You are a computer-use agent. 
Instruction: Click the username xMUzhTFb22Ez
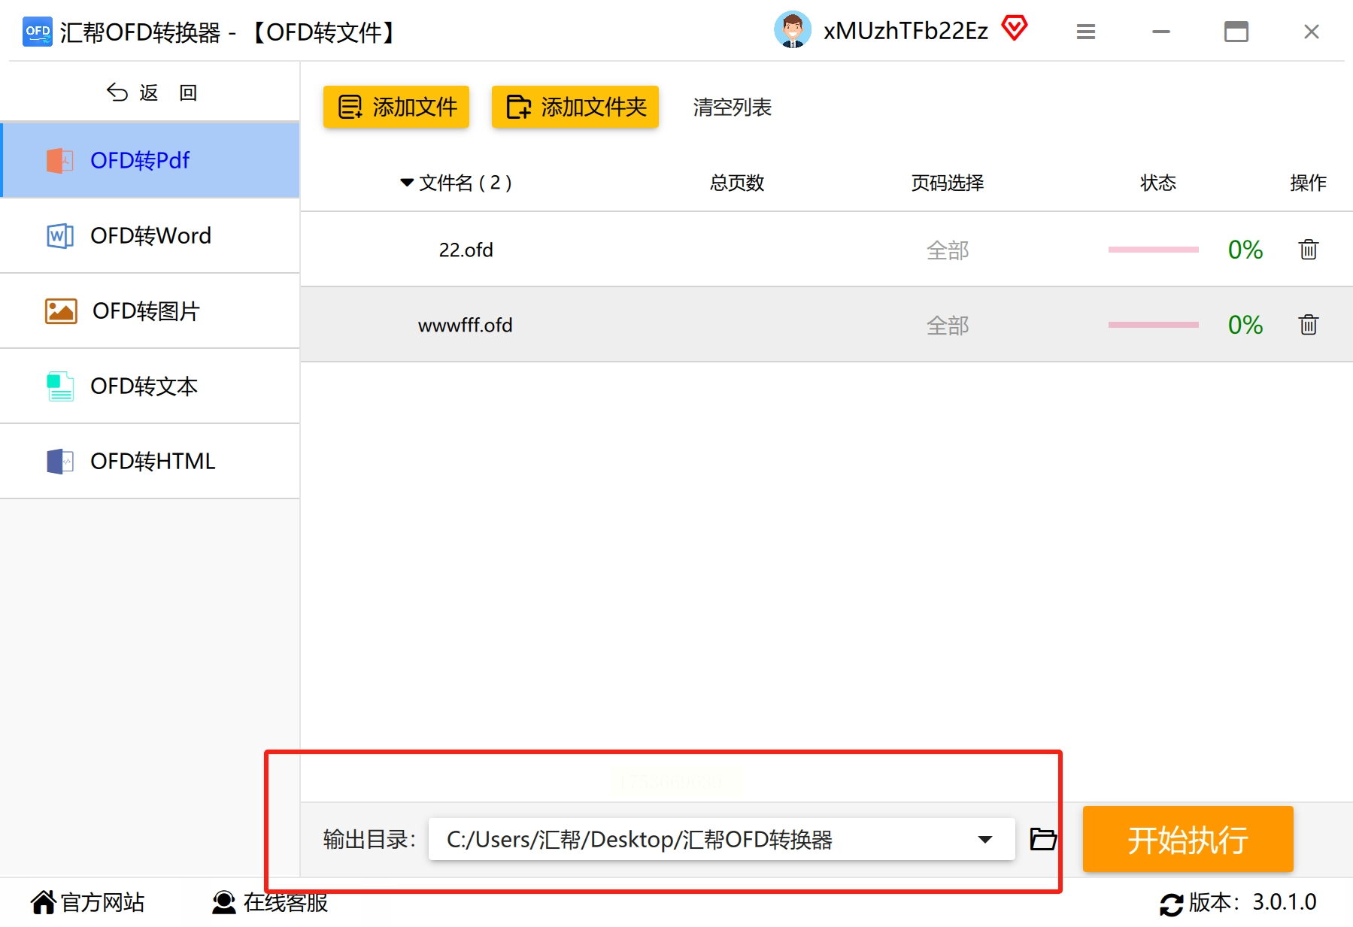(x=906, y=31)
